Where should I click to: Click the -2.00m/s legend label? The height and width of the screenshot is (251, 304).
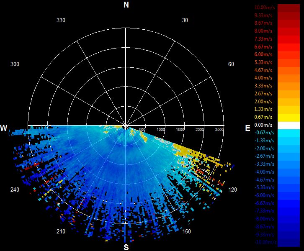264,149
